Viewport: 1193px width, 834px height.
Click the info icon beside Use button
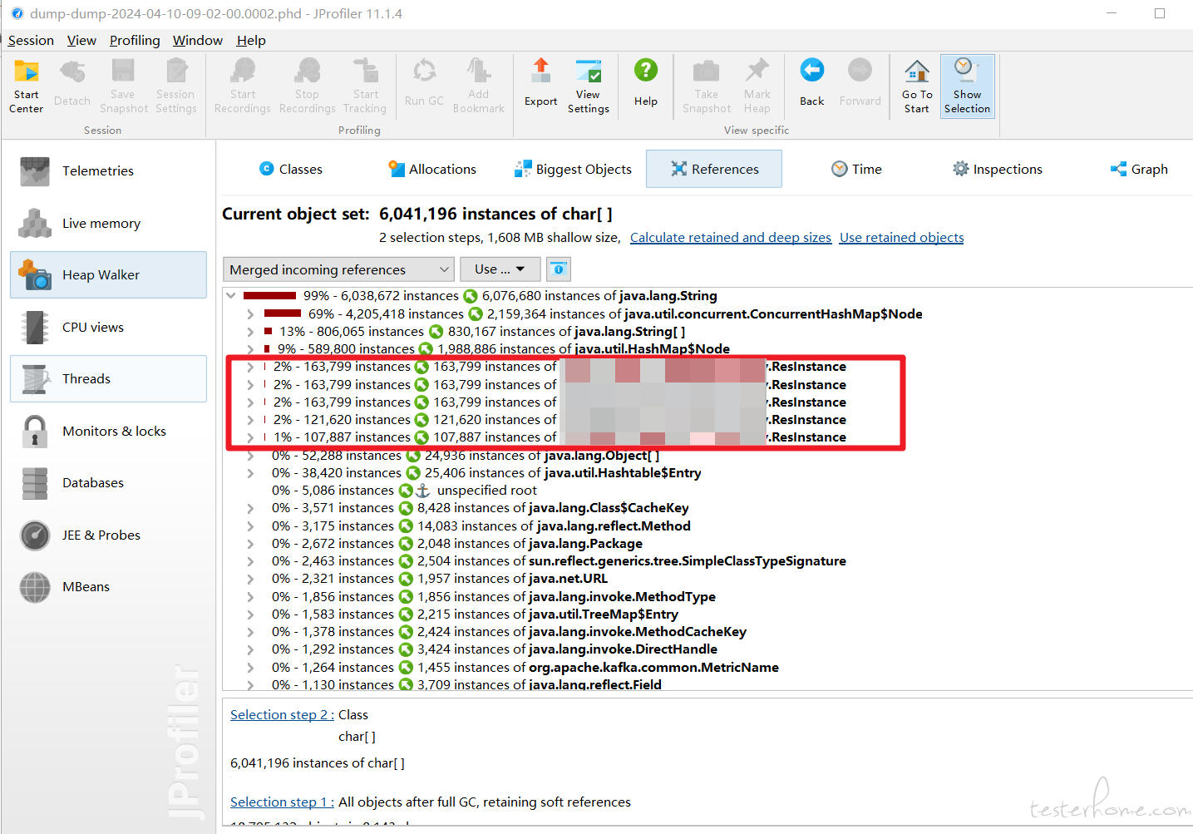pos(559,269)
